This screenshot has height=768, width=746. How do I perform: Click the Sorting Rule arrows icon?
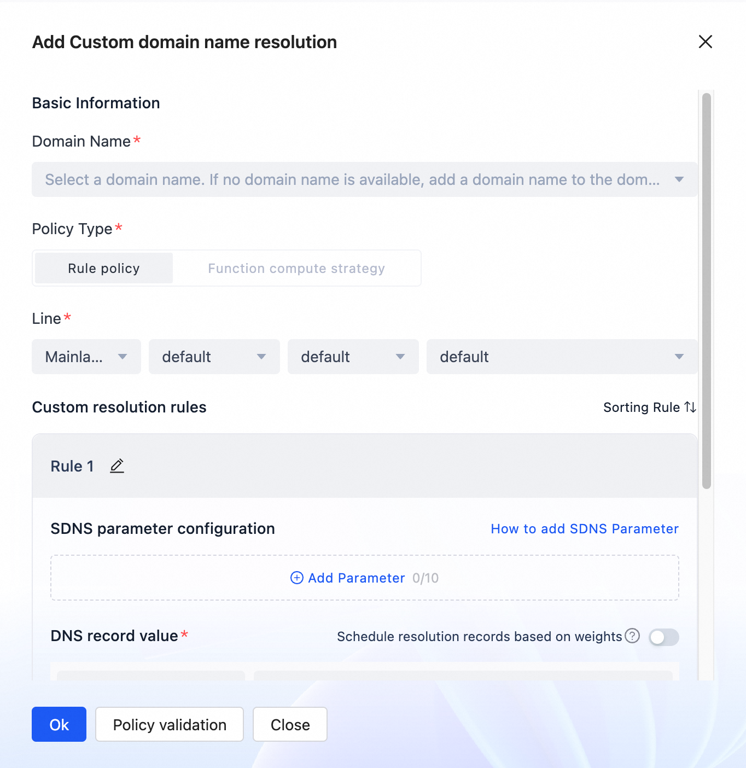pos(690,408)
